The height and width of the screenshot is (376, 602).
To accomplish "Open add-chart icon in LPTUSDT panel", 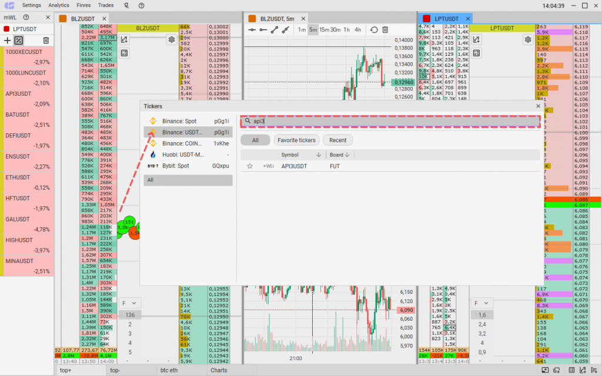I will click(476, 39).
